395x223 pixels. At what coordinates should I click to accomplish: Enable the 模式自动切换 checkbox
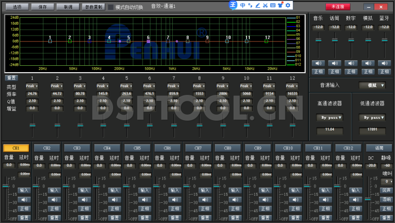click(111, 7)
